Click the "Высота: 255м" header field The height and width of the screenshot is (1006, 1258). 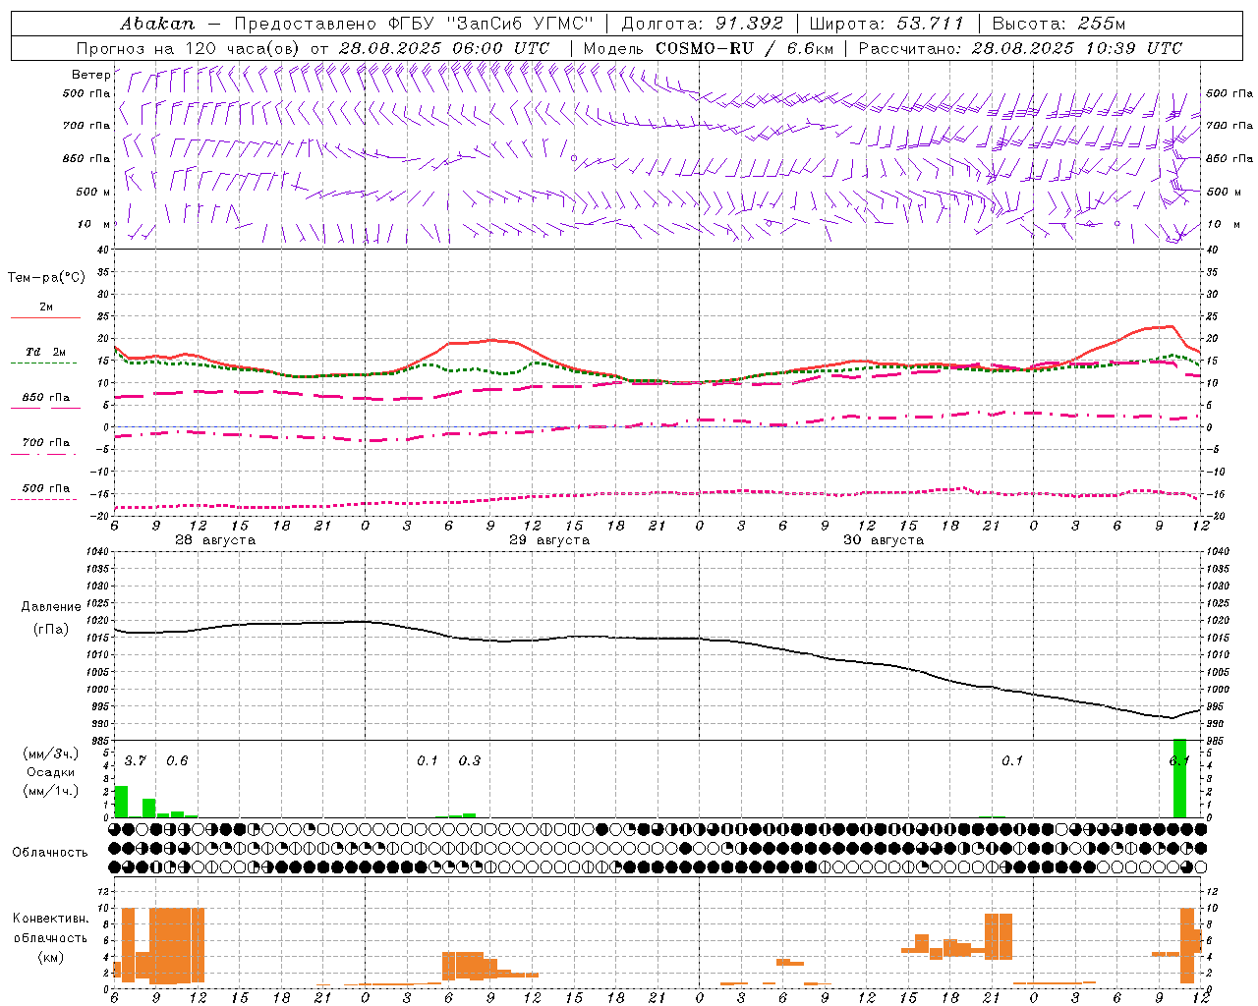[x=1058, y=24]
